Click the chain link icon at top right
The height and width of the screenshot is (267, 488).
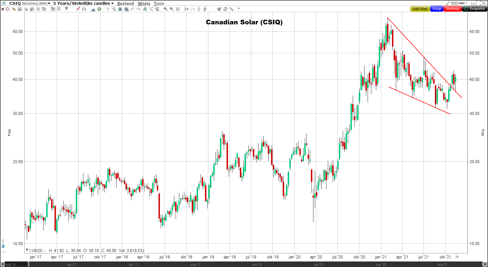(x=454, y=3)
